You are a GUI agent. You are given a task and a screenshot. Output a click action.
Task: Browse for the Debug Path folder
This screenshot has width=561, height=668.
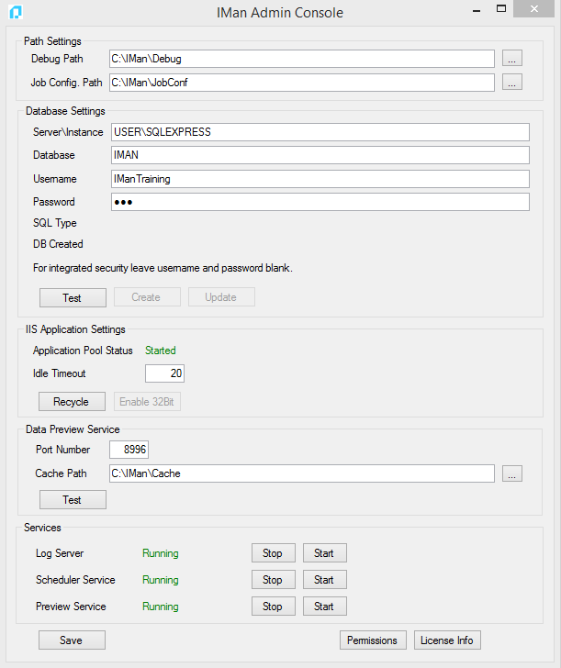(x=512, y=59)
